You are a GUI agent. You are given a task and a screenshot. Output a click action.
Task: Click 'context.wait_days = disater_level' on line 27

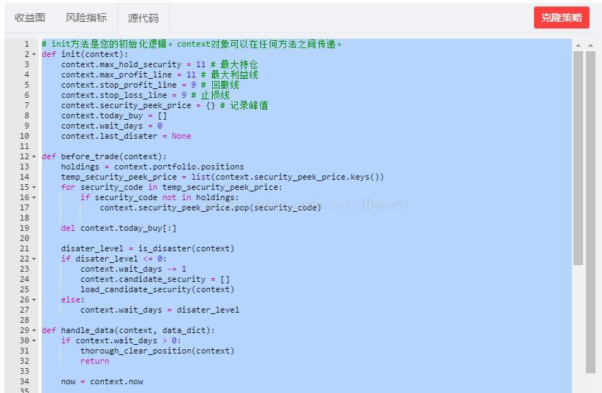coord(159,310)
